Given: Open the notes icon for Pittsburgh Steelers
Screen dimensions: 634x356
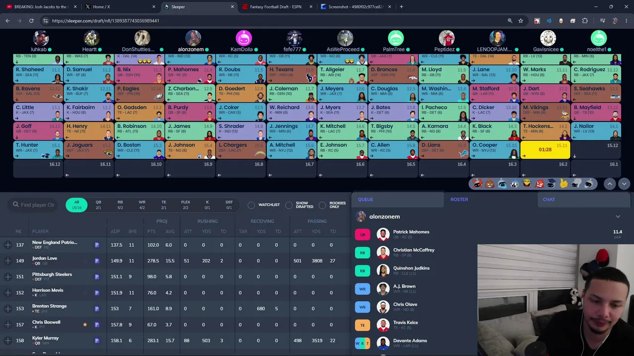Looking at the screenshot, I should pyautogui.click(x=97, y=276).
